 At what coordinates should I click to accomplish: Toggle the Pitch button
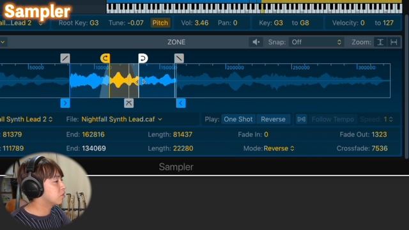pos(160,23)
